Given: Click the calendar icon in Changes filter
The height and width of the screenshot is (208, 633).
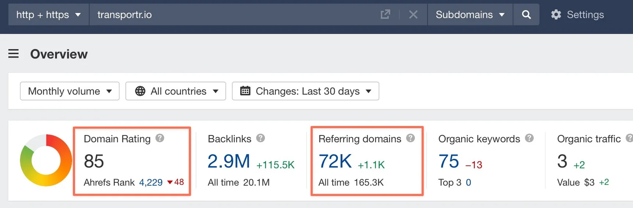Looking at the screenshot, I should [245, 91].
